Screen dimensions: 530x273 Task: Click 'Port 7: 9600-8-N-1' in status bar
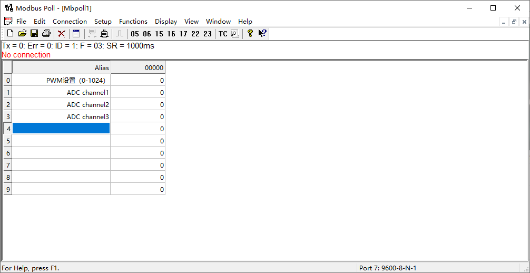click(388, 268)
